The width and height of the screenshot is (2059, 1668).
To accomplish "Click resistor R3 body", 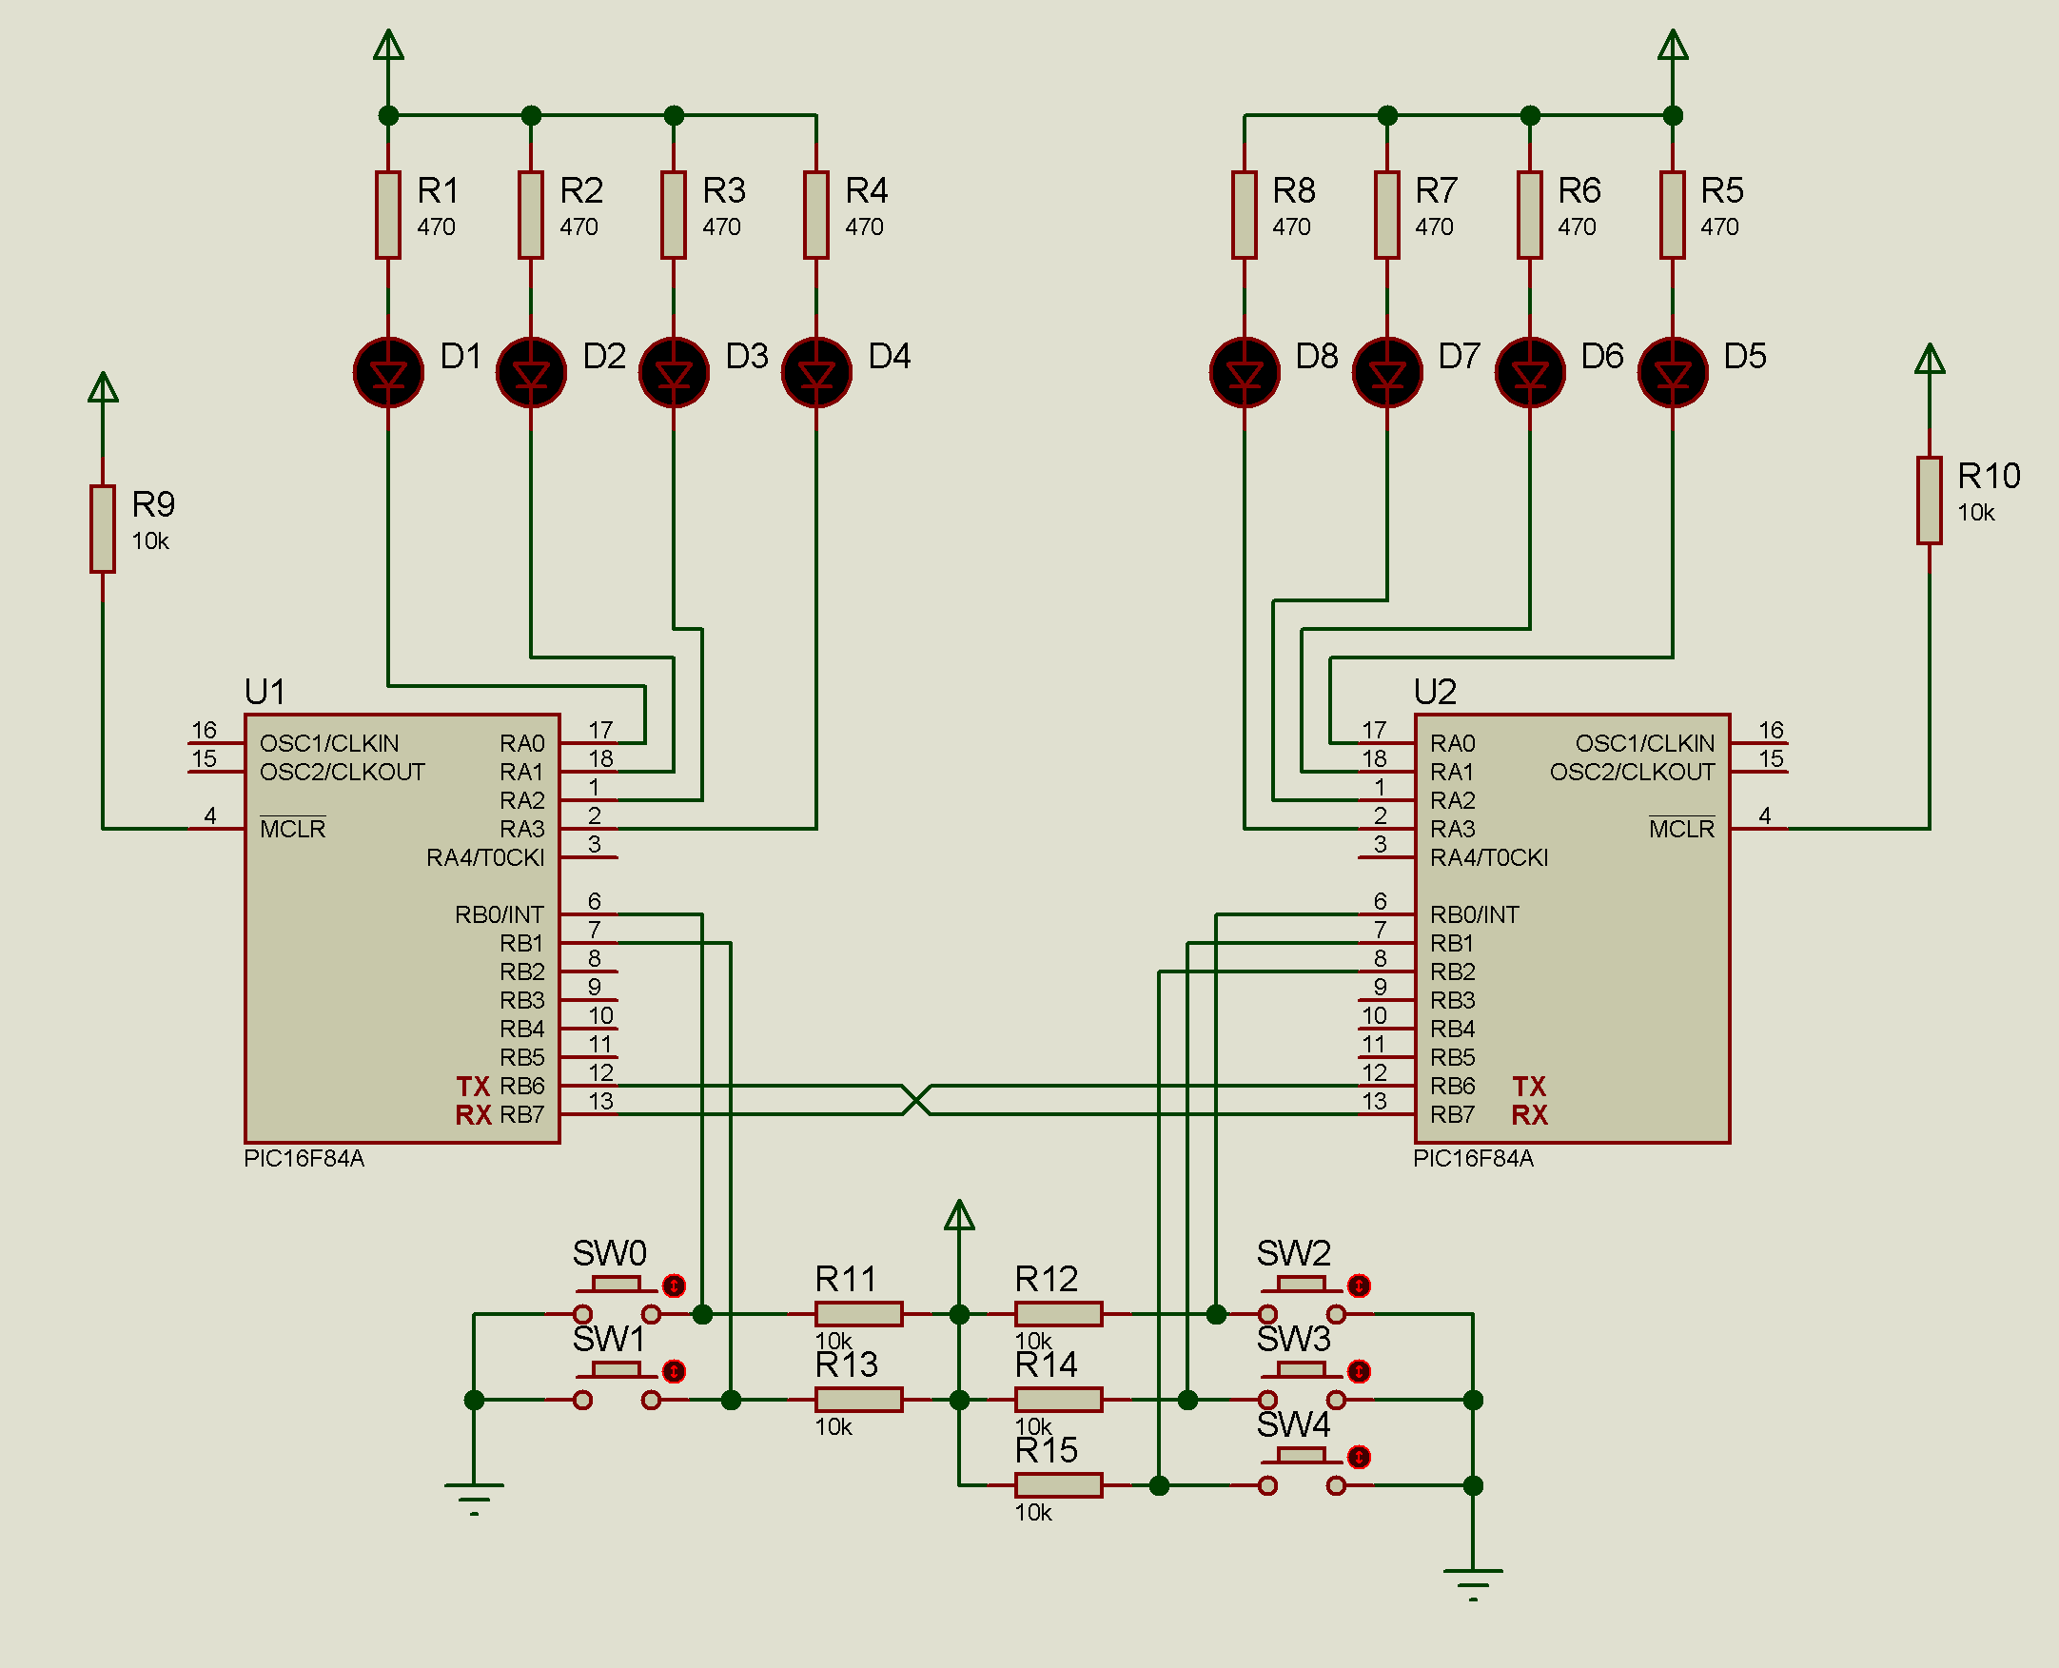I will click(674, 215).
